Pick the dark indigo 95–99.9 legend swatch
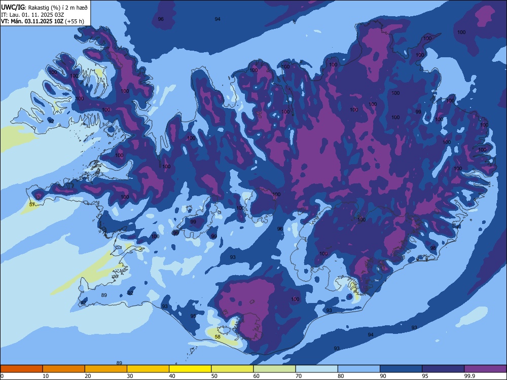This screenshot has height=380, width=507. point(443,369)
